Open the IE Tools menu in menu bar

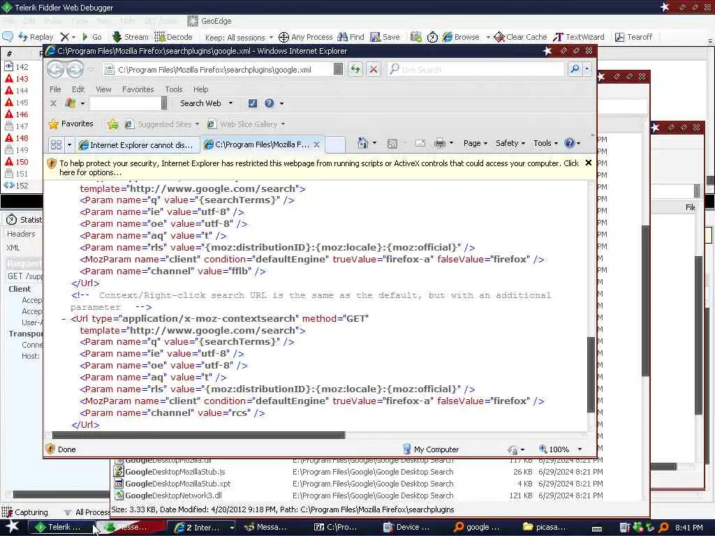tap(174, 89)
